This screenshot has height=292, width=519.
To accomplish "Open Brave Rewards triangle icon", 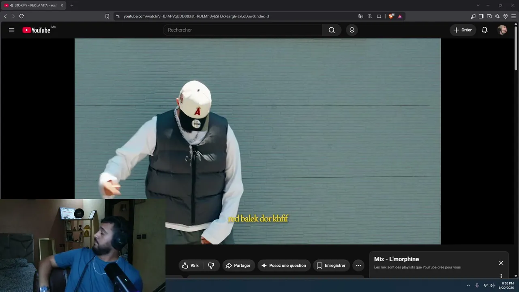I will 400,16.
